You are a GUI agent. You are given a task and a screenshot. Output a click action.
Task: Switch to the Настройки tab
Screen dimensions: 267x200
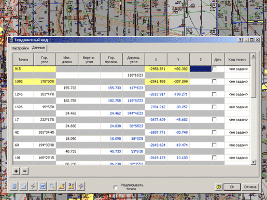[20, 48]
